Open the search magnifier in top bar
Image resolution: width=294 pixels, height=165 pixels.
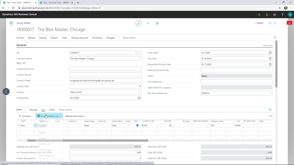coord(259,15)
